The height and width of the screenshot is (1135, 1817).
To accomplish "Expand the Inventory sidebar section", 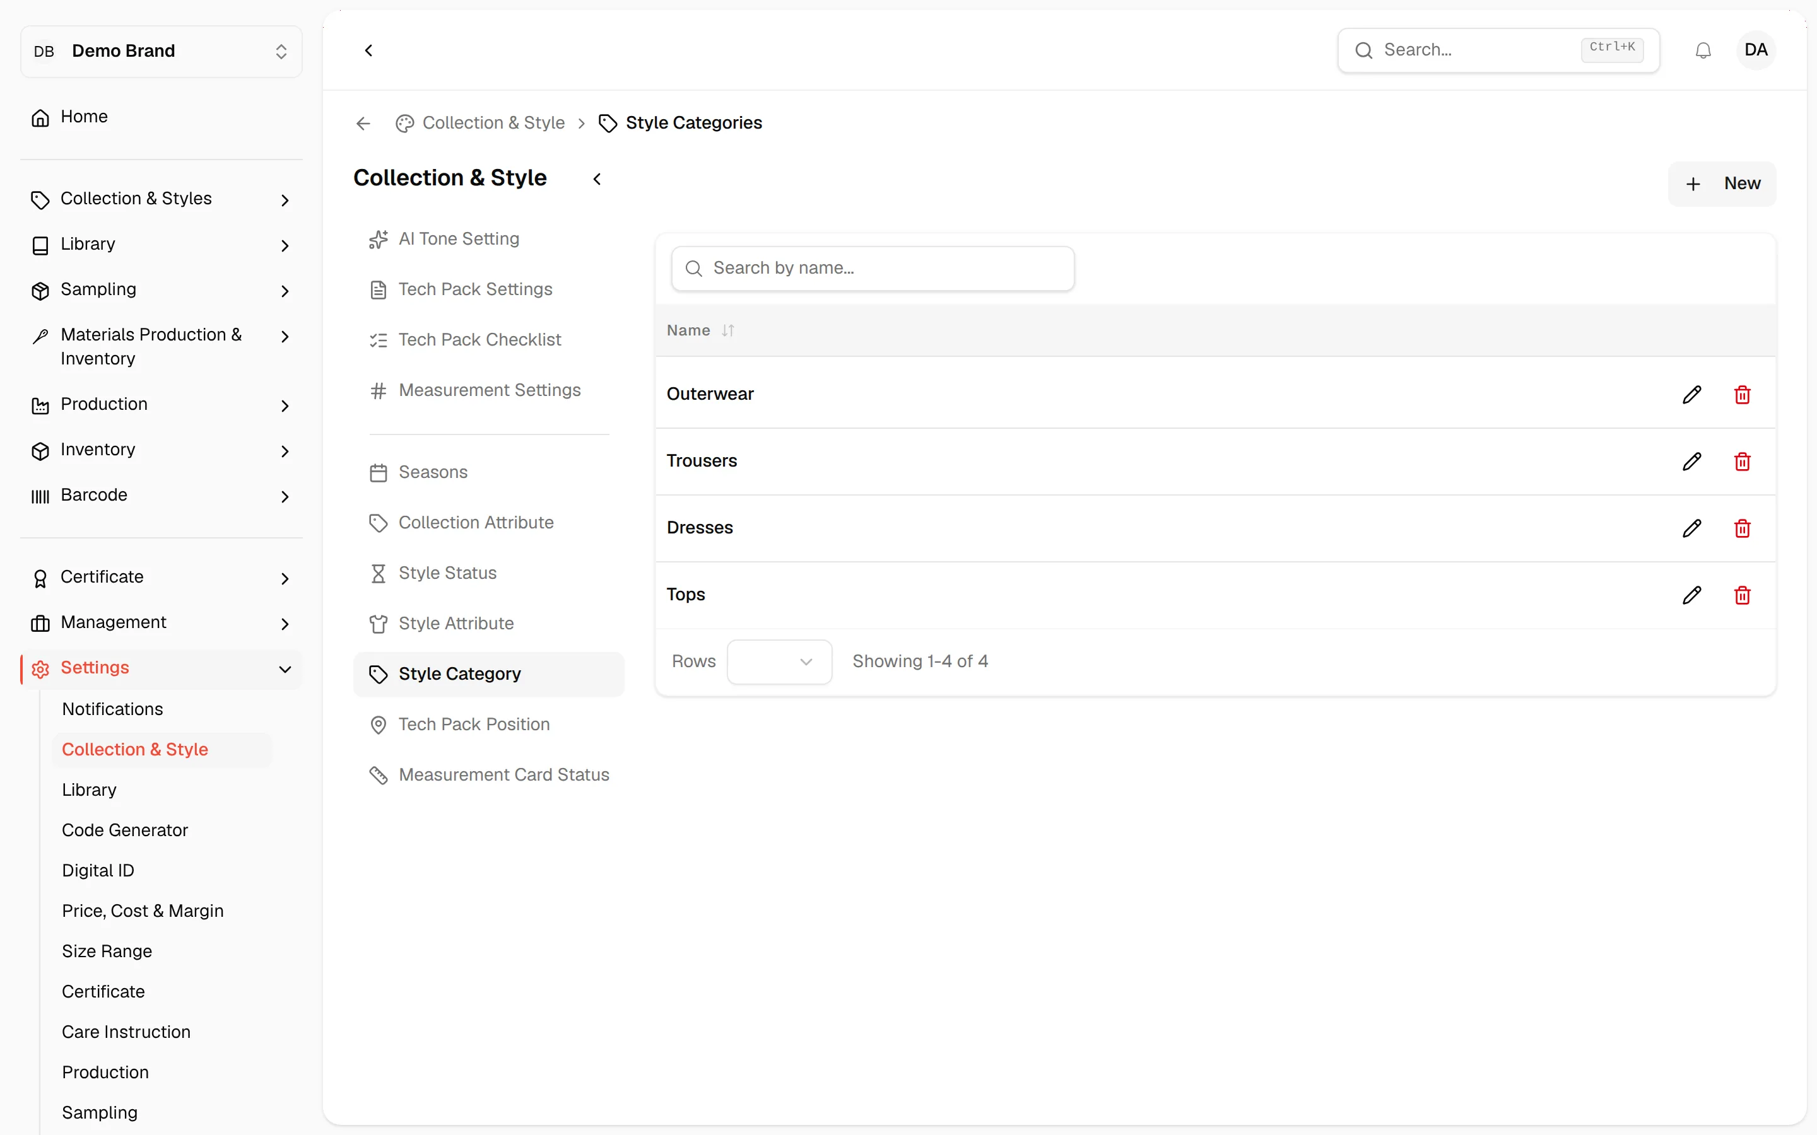I will 285,450.
